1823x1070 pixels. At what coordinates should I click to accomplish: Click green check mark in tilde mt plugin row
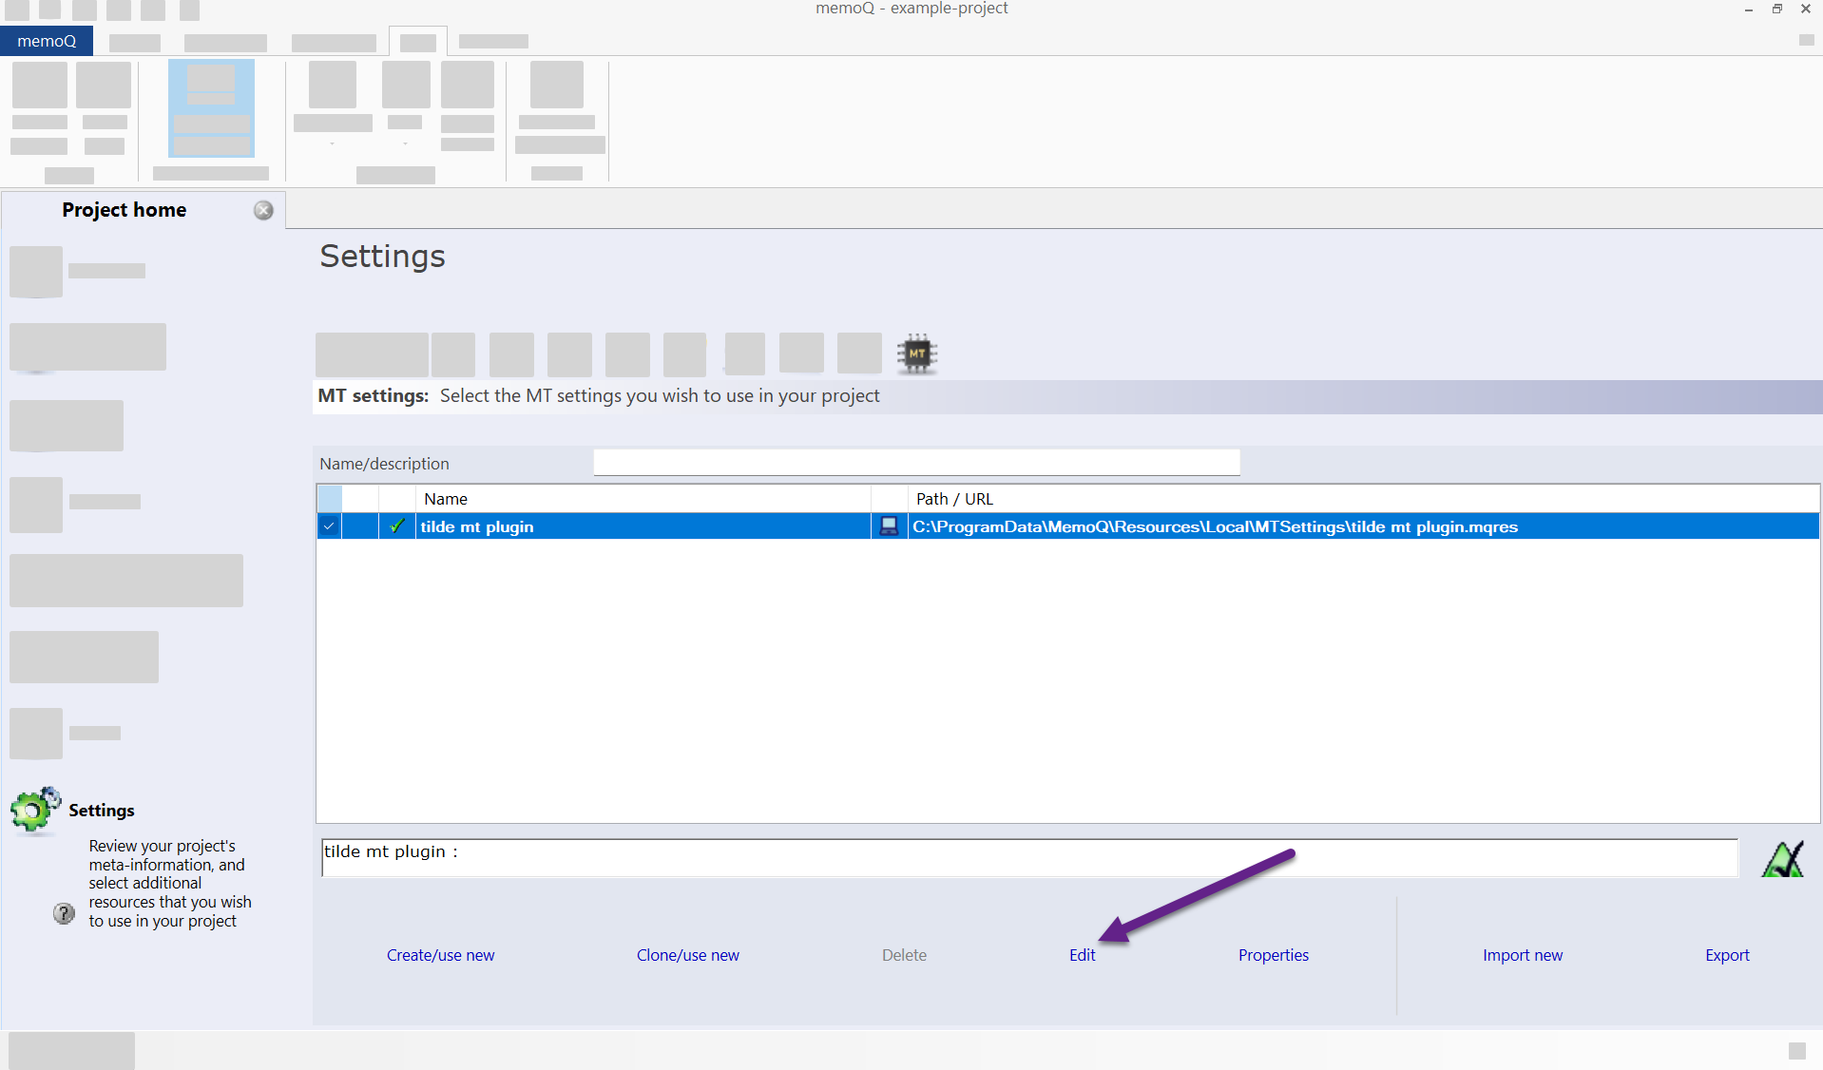click(397, 525)
